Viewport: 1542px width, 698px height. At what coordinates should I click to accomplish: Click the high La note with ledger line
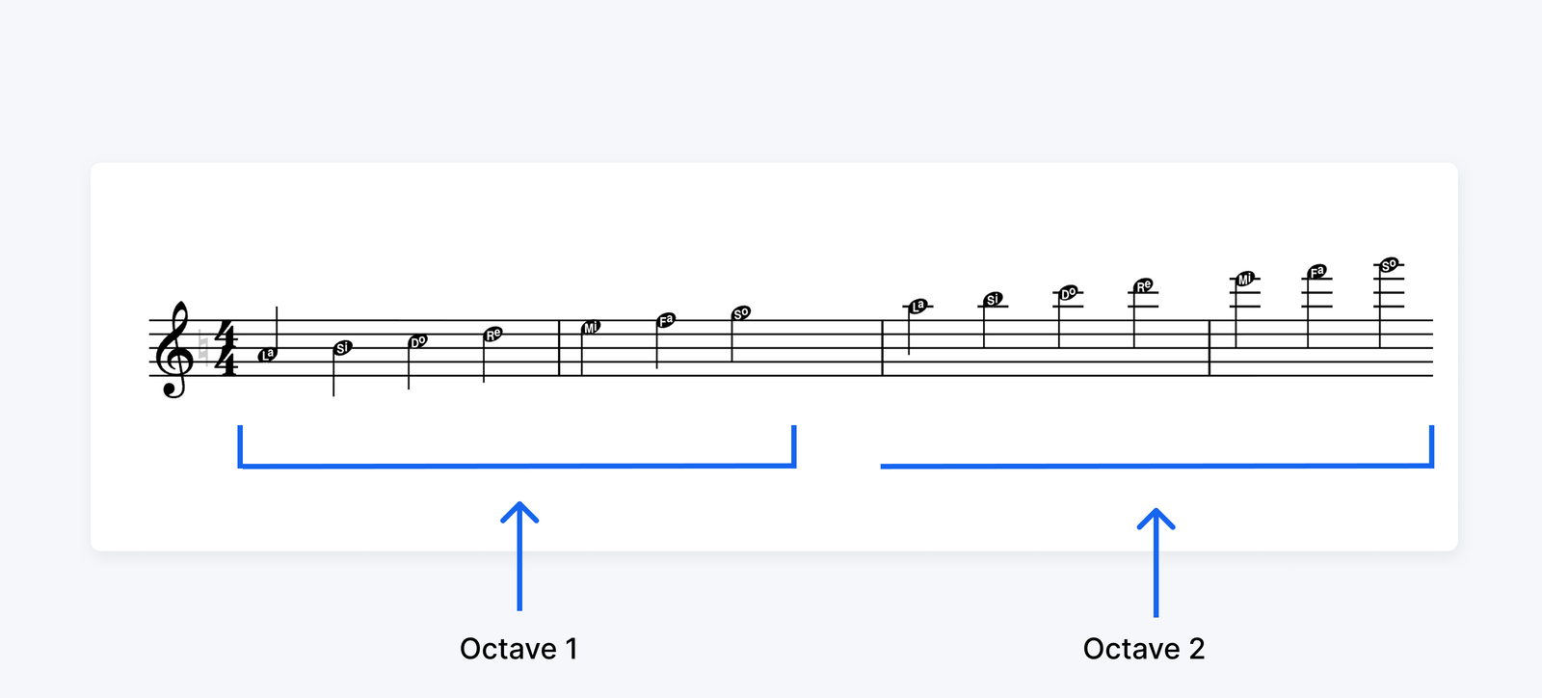[918, 306]
